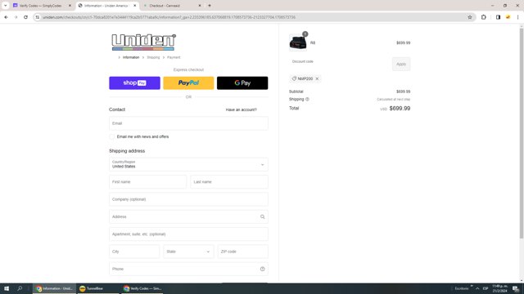Open the new tab plus button
This screenshot has width=524, height=294.
(x=210, y=6)
